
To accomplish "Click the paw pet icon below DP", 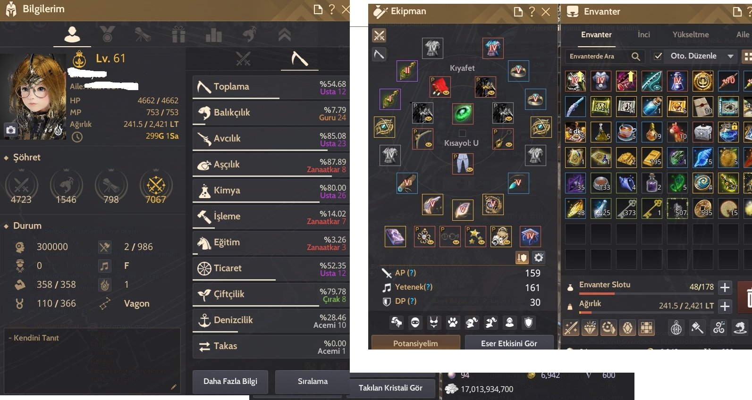I will coord(453,323).
